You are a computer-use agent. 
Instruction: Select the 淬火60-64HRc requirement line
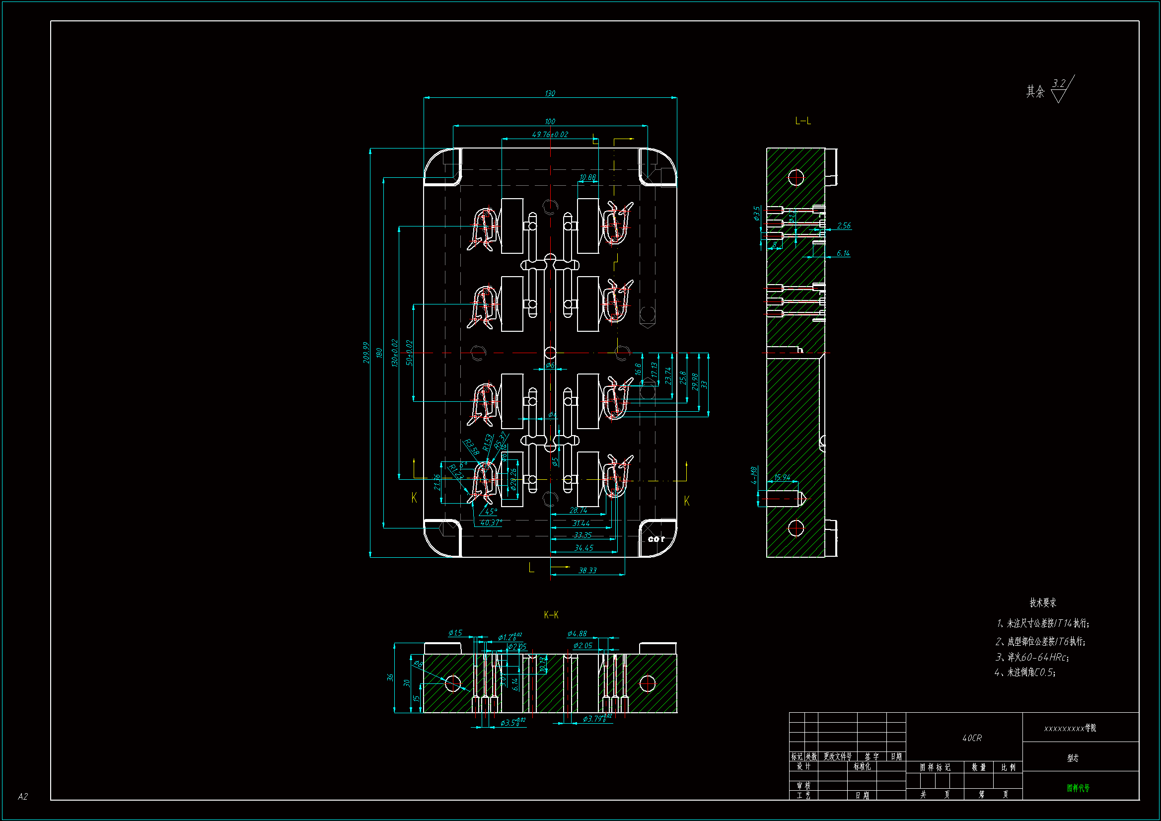(x=1032, y=657)
